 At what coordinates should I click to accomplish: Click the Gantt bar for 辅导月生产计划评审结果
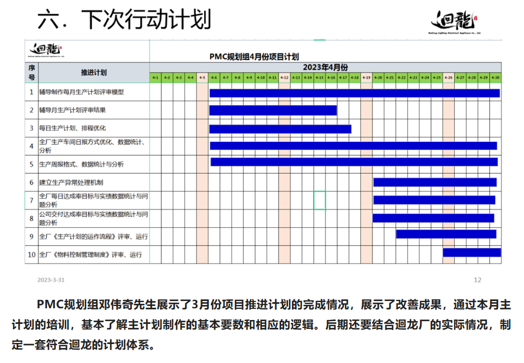tap(273, 110)
